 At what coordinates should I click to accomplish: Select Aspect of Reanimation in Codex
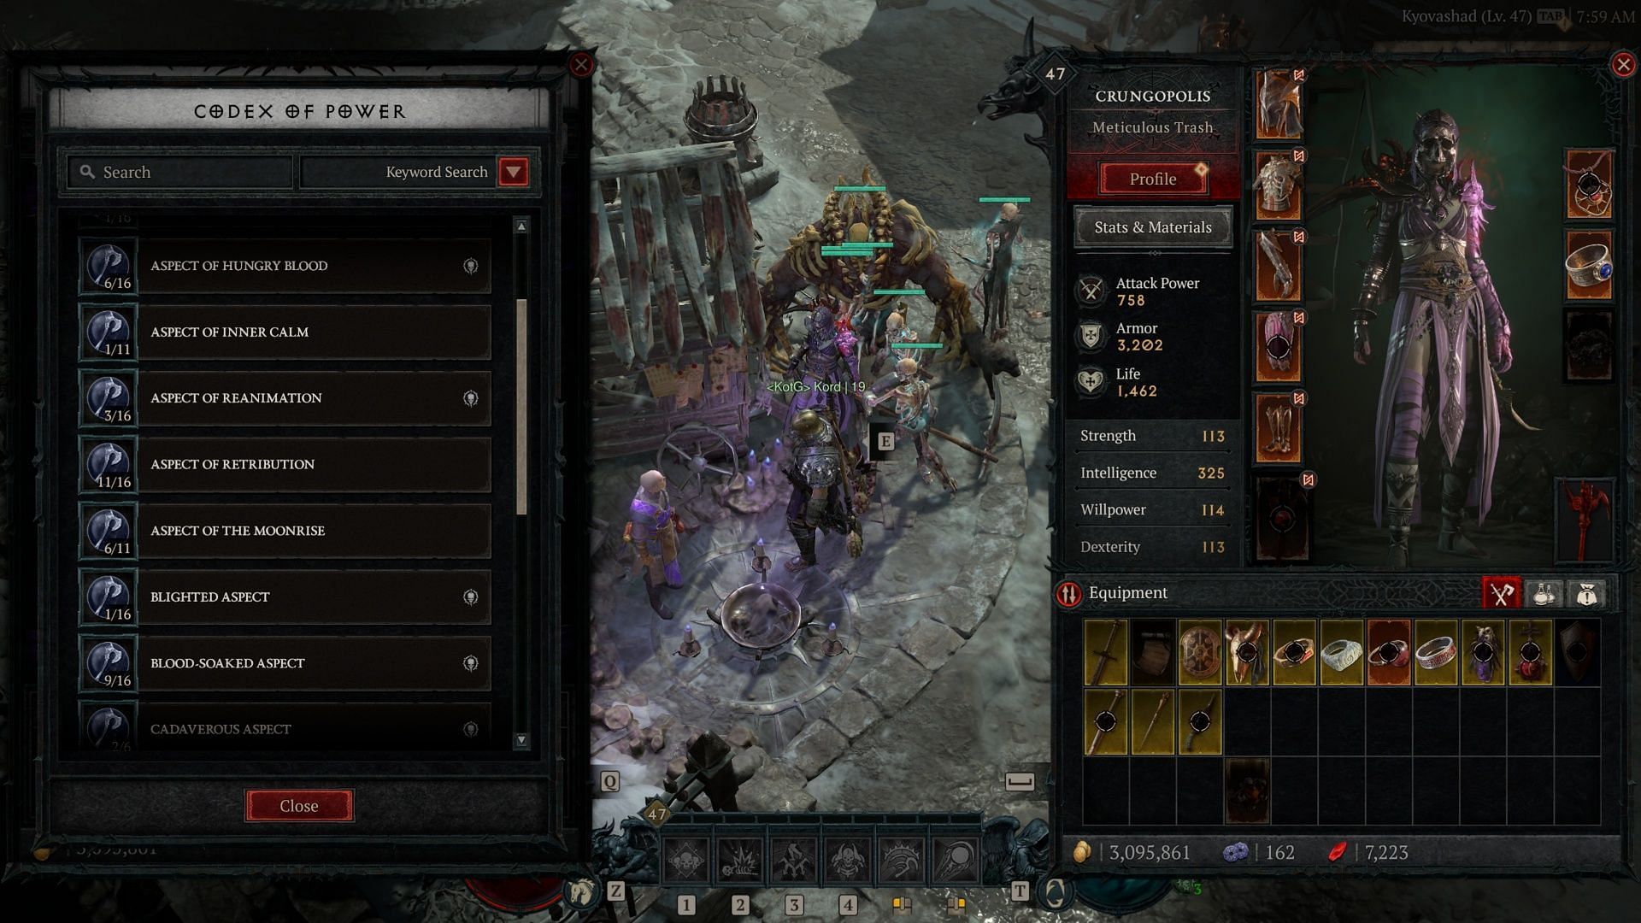click(298, 397)
